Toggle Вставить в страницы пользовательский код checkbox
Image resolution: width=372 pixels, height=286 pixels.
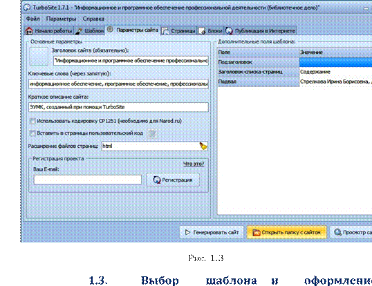click(32, 133)
